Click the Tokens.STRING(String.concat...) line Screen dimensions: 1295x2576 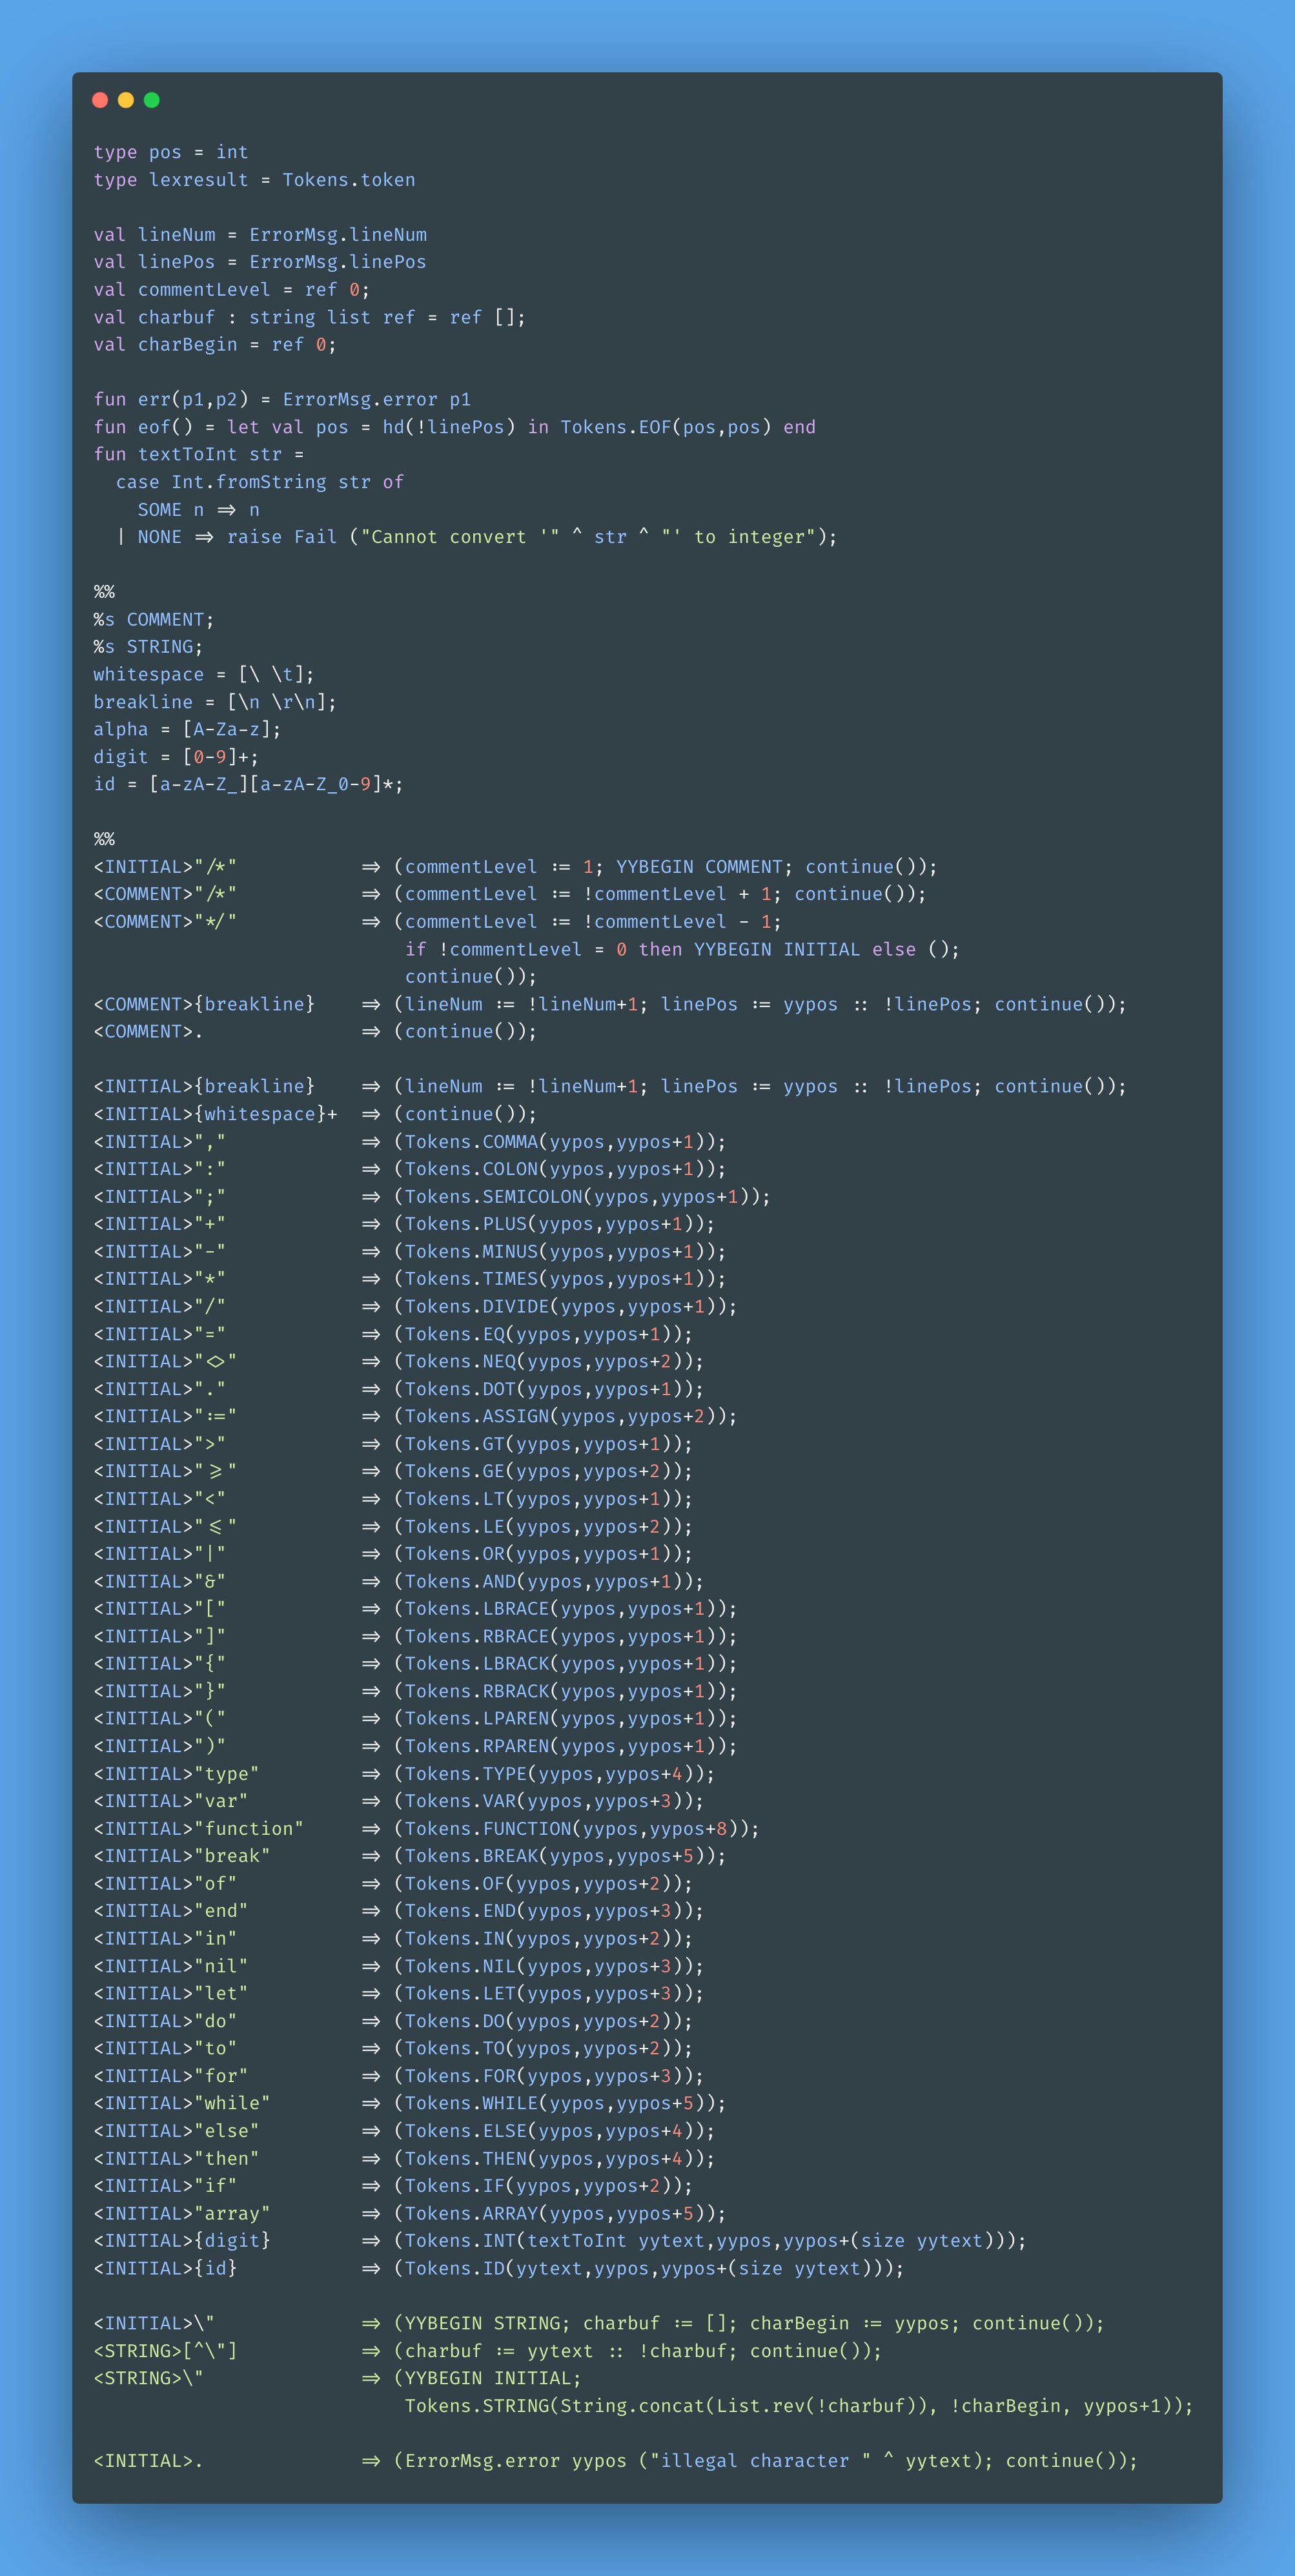(x=799, y=2406)
